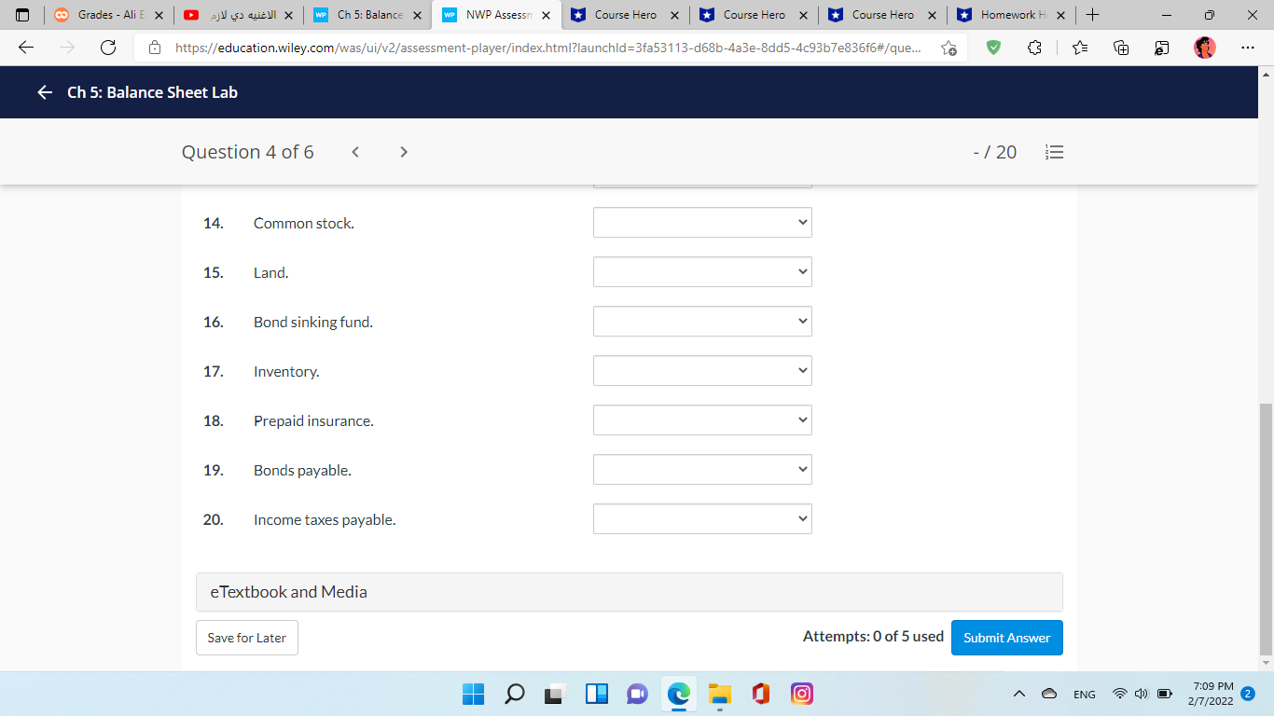Open Windows Search in the taskbar
The image size is (1274, 716).
[516, 694]
